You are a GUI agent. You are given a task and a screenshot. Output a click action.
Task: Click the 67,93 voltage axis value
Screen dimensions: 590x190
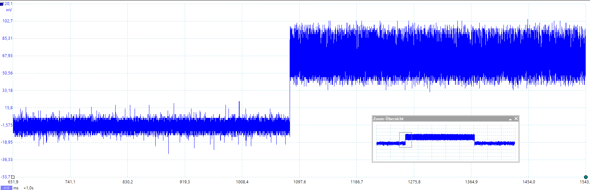pos(7,55)
